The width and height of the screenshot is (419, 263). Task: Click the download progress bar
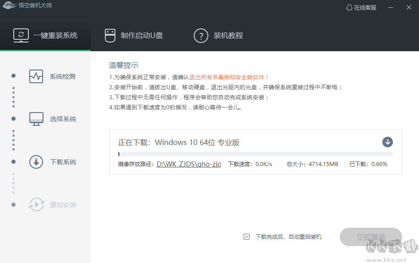click(x=255, y=154)
